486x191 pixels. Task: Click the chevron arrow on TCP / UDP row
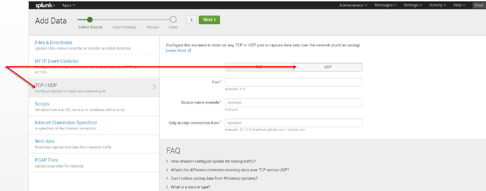[x=154, y=87]
